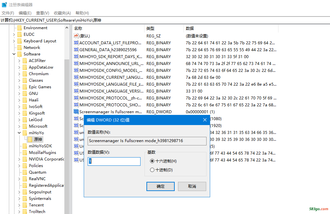Select the 十进制(D) decimal radio button
The width and height of the screenshot is (330, 214).
click(152, 170)
